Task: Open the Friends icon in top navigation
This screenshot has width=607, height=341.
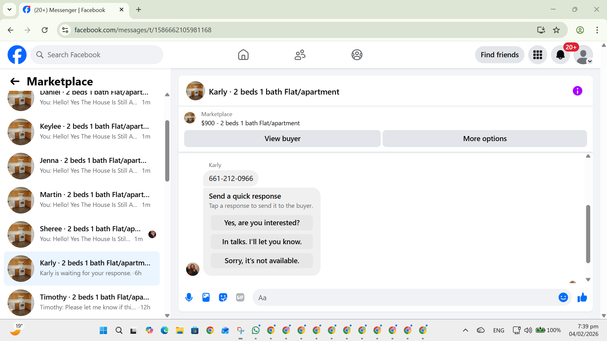Action: pos(300,55)
